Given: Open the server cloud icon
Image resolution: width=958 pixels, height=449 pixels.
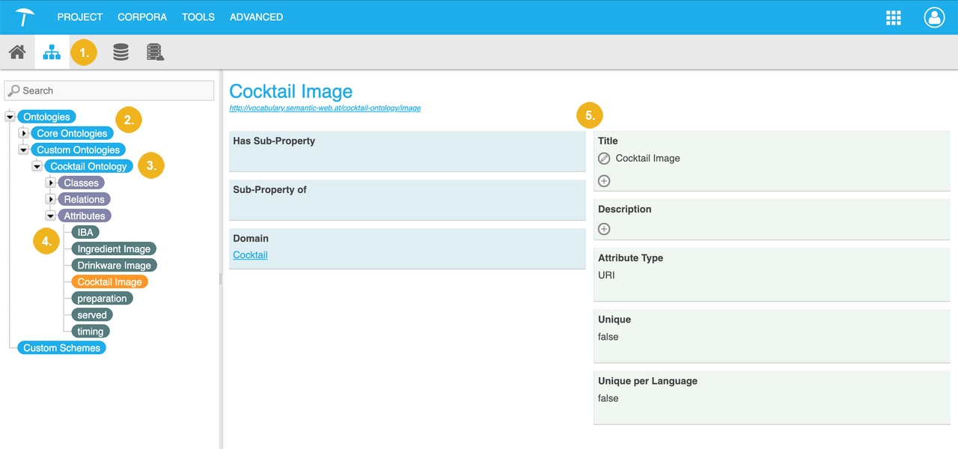Looking at the screenshot, I should [155, 52].
